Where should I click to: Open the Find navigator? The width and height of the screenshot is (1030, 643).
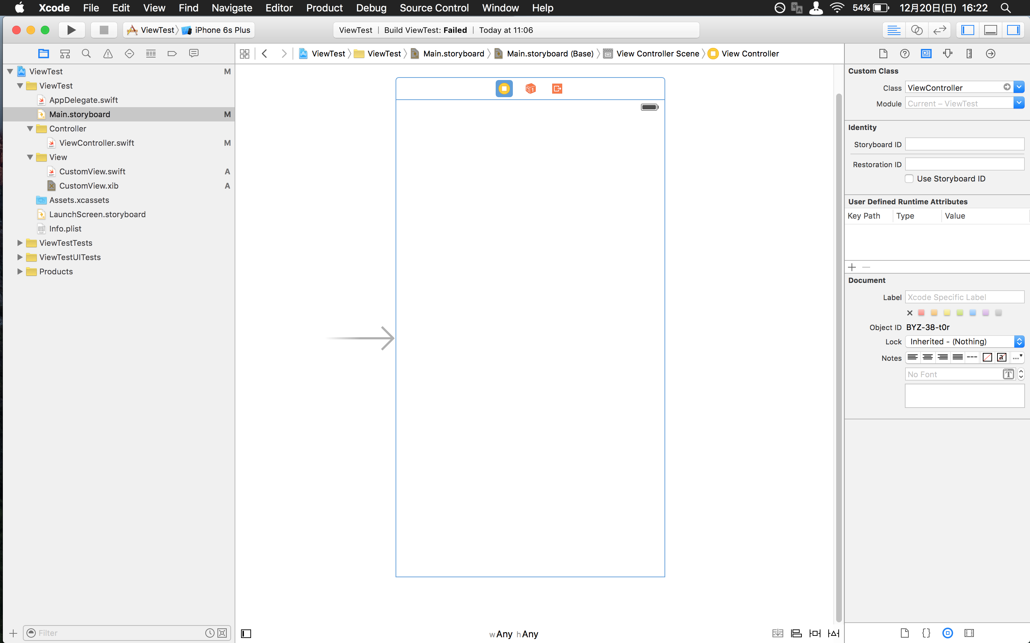[x=86, y=53]
